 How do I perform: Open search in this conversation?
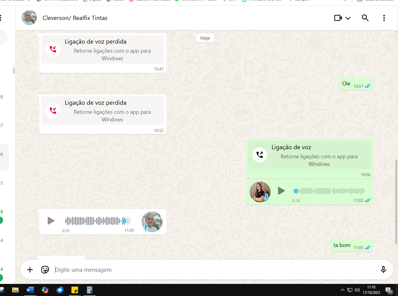pyautogui.click(x=365, y=18)
